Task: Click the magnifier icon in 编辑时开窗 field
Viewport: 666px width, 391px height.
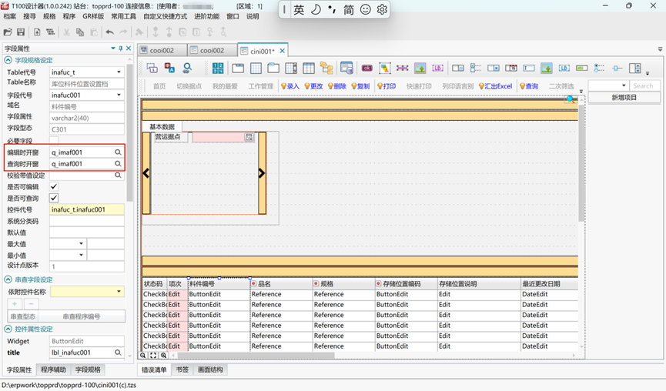Action: tap(118, 152)
